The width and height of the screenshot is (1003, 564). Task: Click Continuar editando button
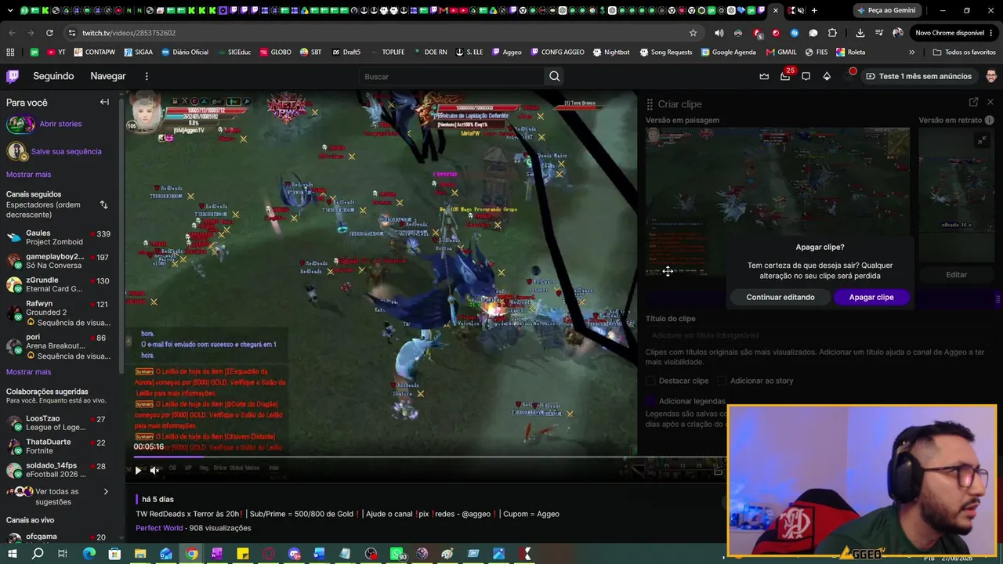[780, 297]
